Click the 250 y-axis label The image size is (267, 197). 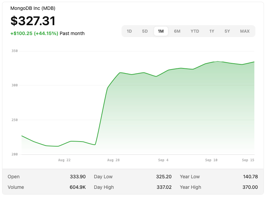(15, 120)
